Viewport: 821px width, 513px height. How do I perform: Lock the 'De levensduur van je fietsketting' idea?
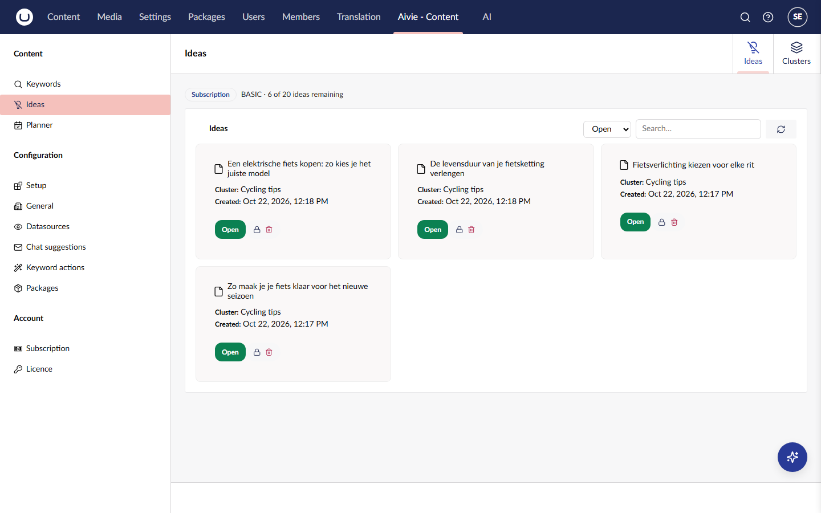point(460,230)
